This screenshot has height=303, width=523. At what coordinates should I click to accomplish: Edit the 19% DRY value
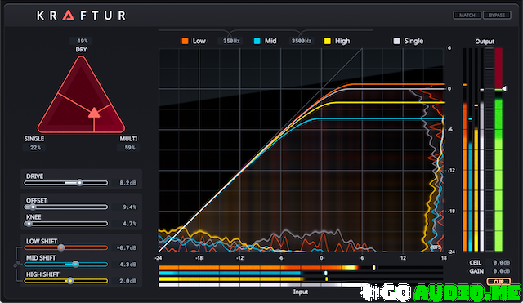[x=82, y=41]
